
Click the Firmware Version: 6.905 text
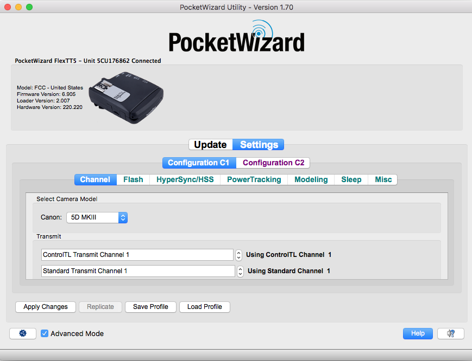(46, 94)
